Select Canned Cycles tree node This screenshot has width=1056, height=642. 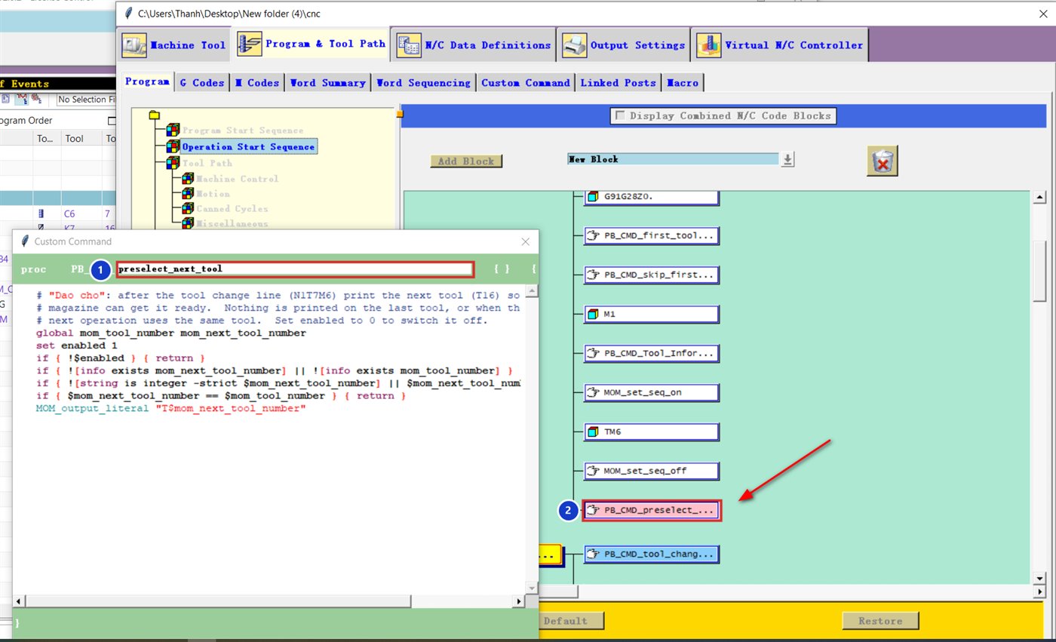[x=232, y=209]
